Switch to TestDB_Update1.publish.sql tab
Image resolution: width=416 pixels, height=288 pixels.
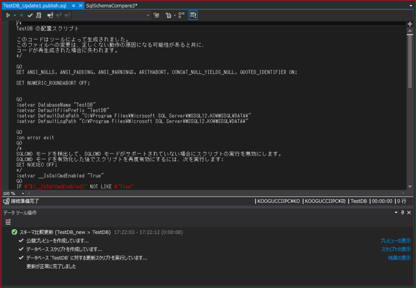click(x=35, y=6)
